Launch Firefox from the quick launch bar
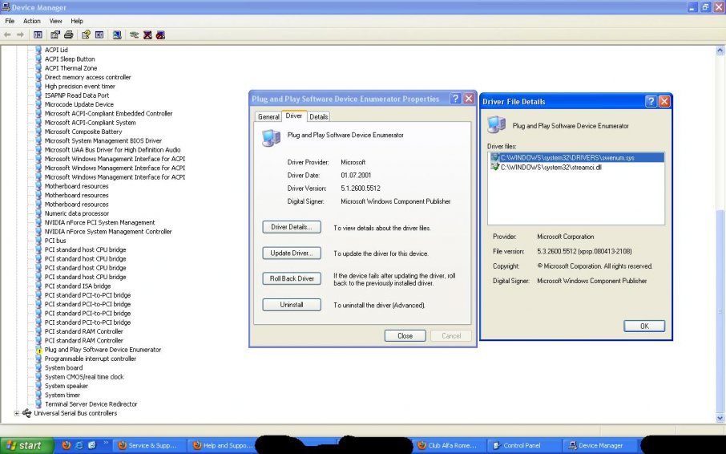 point(67,445)
